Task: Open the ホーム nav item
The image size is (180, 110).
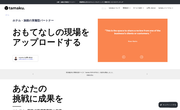Action: pos(104,8)
